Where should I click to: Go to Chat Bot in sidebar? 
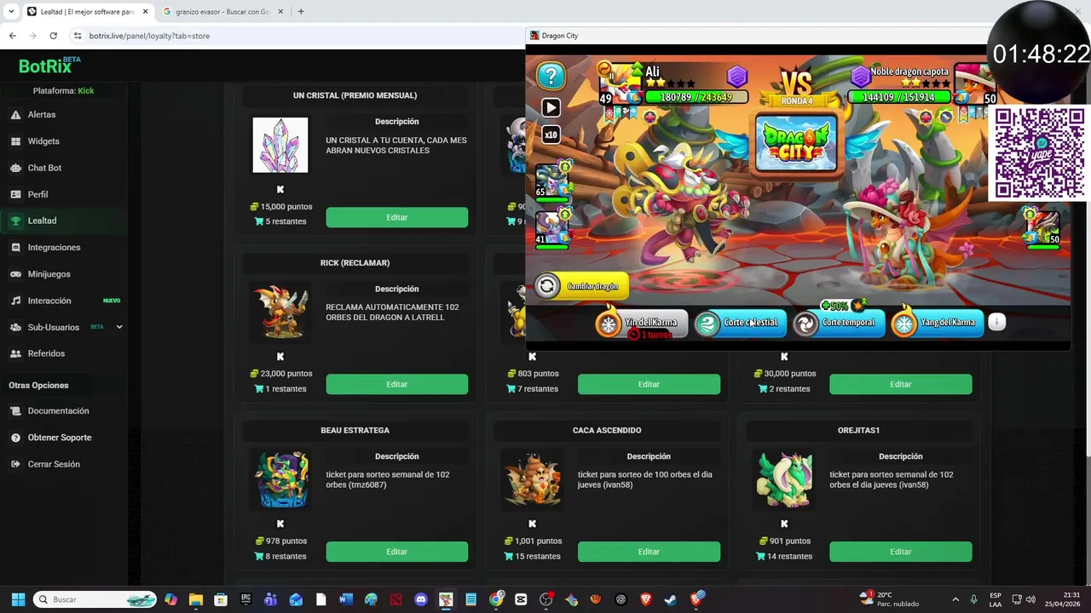[44, 168]
